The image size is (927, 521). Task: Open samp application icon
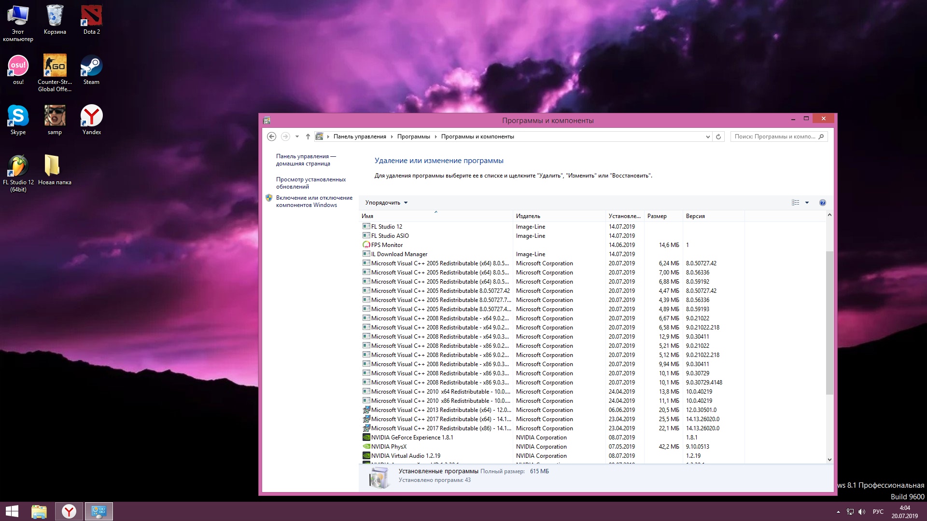54,115
